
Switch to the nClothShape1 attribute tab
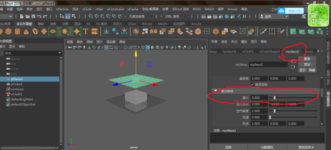[x=270, y=51]
